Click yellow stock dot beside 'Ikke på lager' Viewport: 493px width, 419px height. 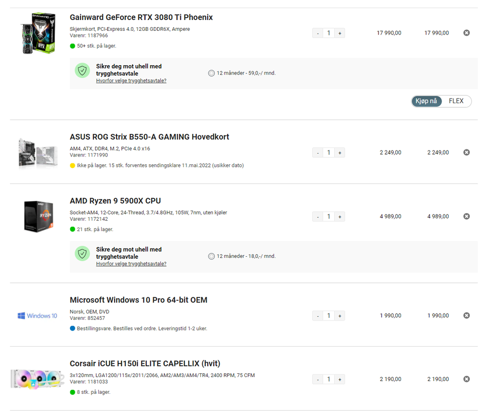pos(72,165)
